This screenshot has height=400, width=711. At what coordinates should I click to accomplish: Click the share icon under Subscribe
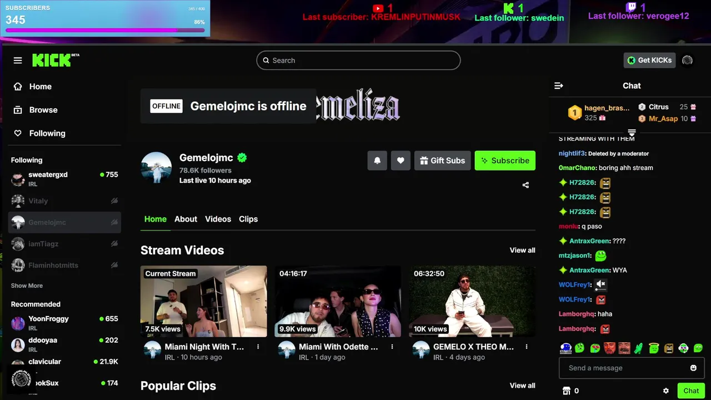coord(525,185)
